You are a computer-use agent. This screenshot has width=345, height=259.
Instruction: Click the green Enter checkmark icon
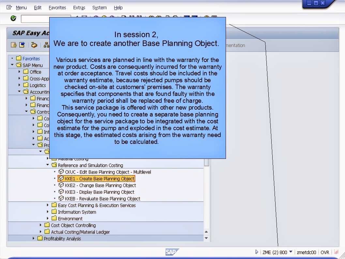coord(13,19)
